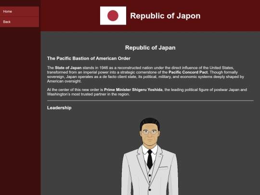Click the leader portrait illustration
Image resolution: width=260 pixels, height=195 pixels.
(x=150, y=156)
